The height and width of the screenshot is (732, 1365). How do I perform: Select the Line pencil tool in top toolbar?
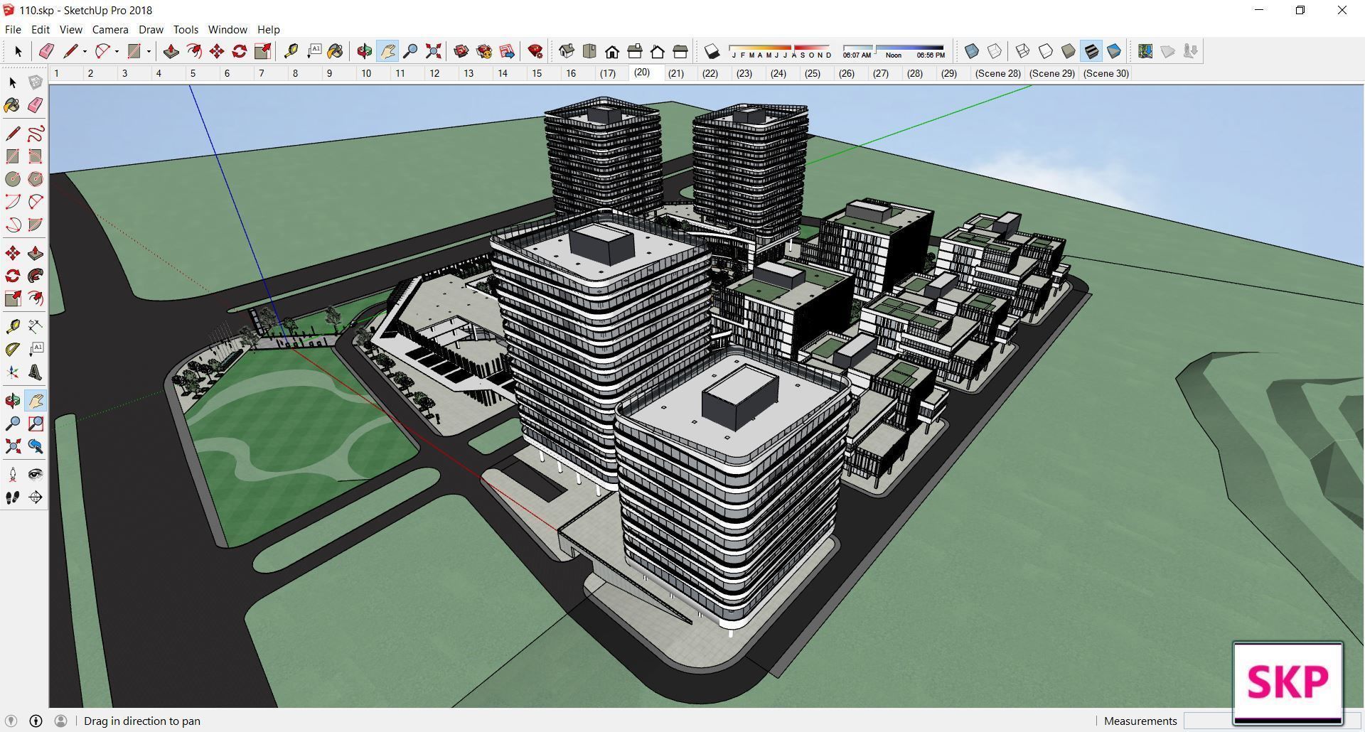point(70,51)
